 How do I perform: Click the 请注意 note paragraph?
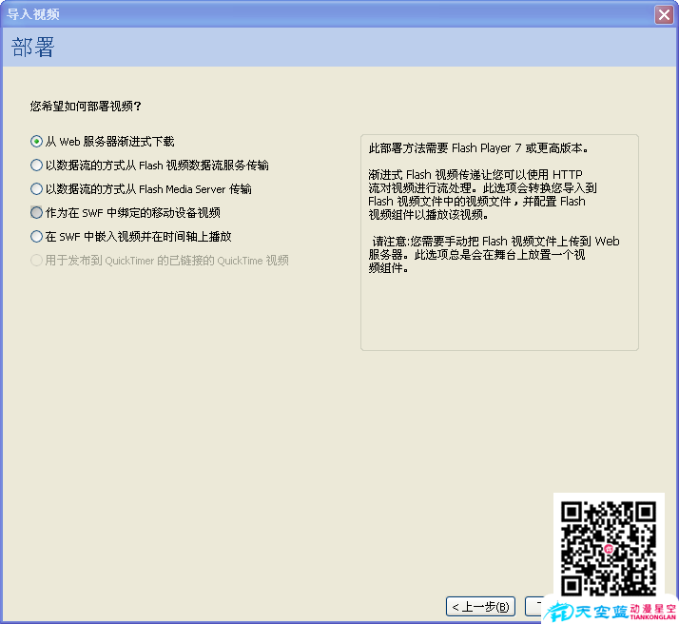tap(494, 254)
